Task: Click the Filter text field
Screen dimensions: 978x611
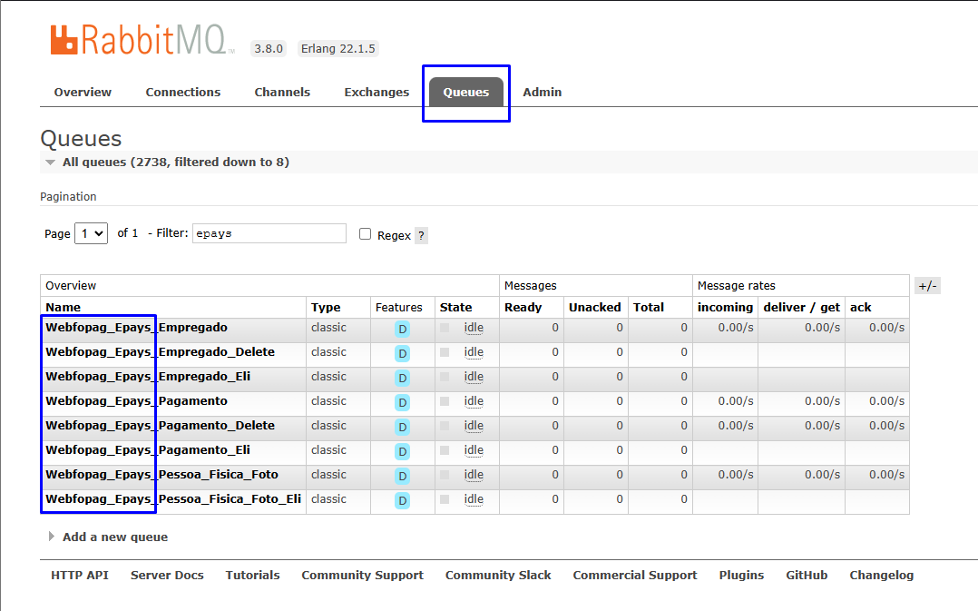Action: [269, 233]
